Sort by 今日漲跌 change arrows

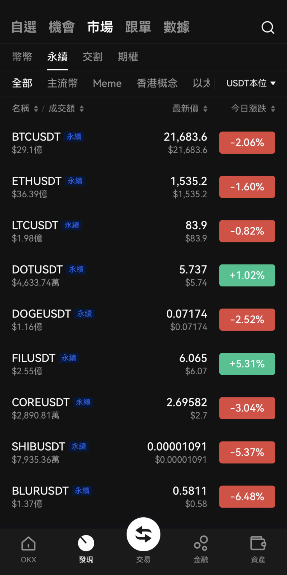[273, 109]
